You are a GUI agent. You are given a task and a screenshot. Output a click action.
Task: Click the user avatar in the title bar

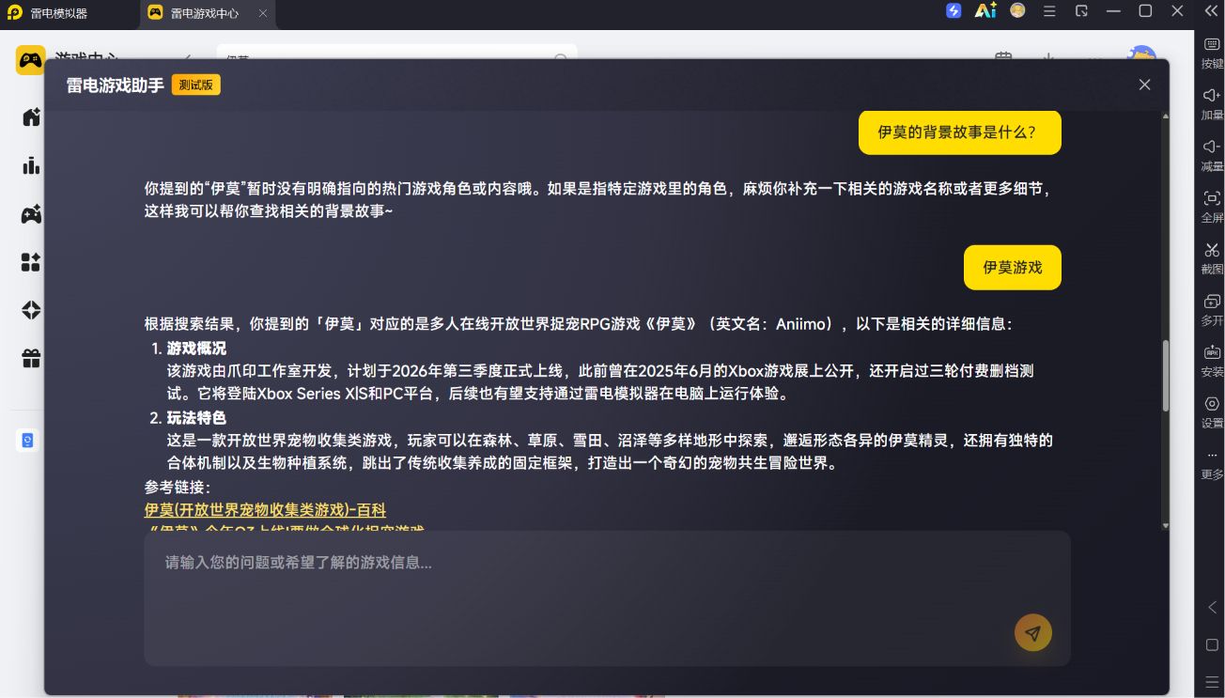coord(1017,11)
